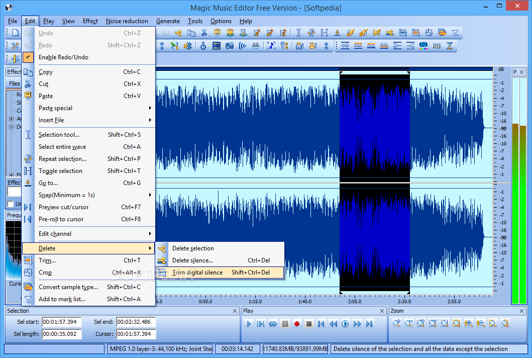This screenshot has width=532, height=358.
Task: Close the Selection panel
Action: pyautogui.click(x=235, y=311)
